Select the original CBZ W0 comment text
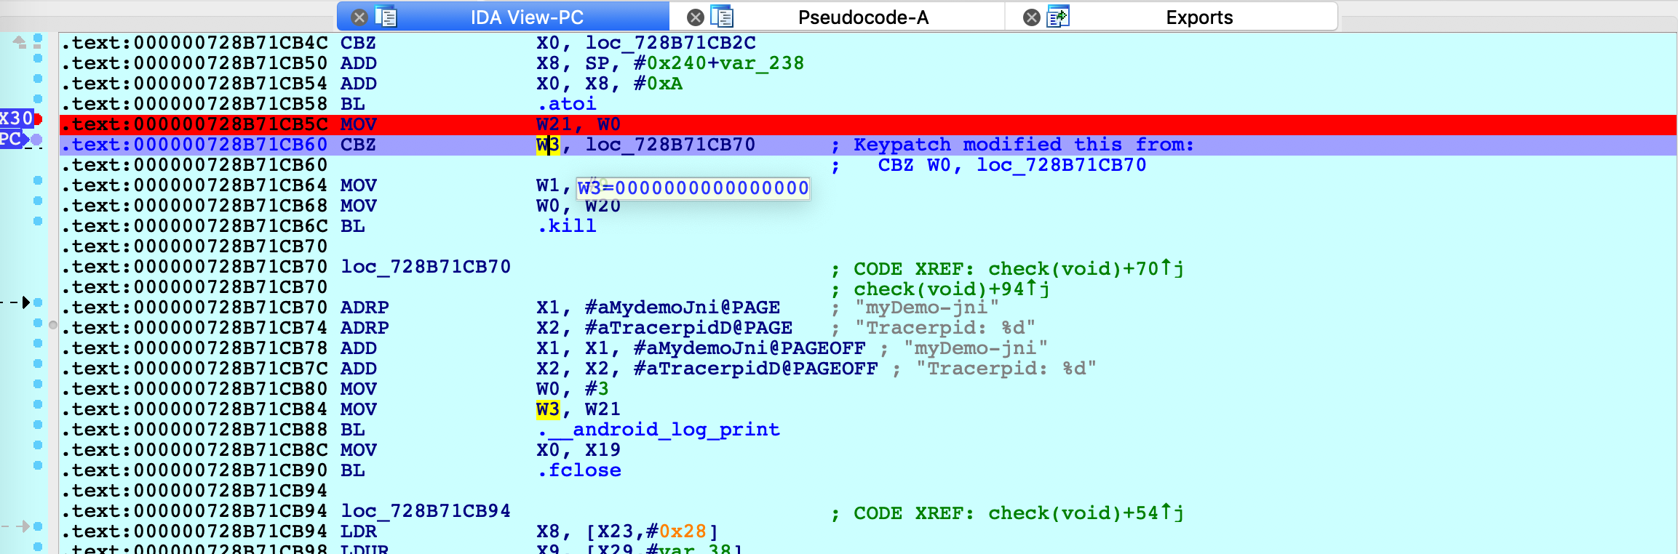Image resolution: width=1678 pixels, height=554 pixels. point(1011,165)
